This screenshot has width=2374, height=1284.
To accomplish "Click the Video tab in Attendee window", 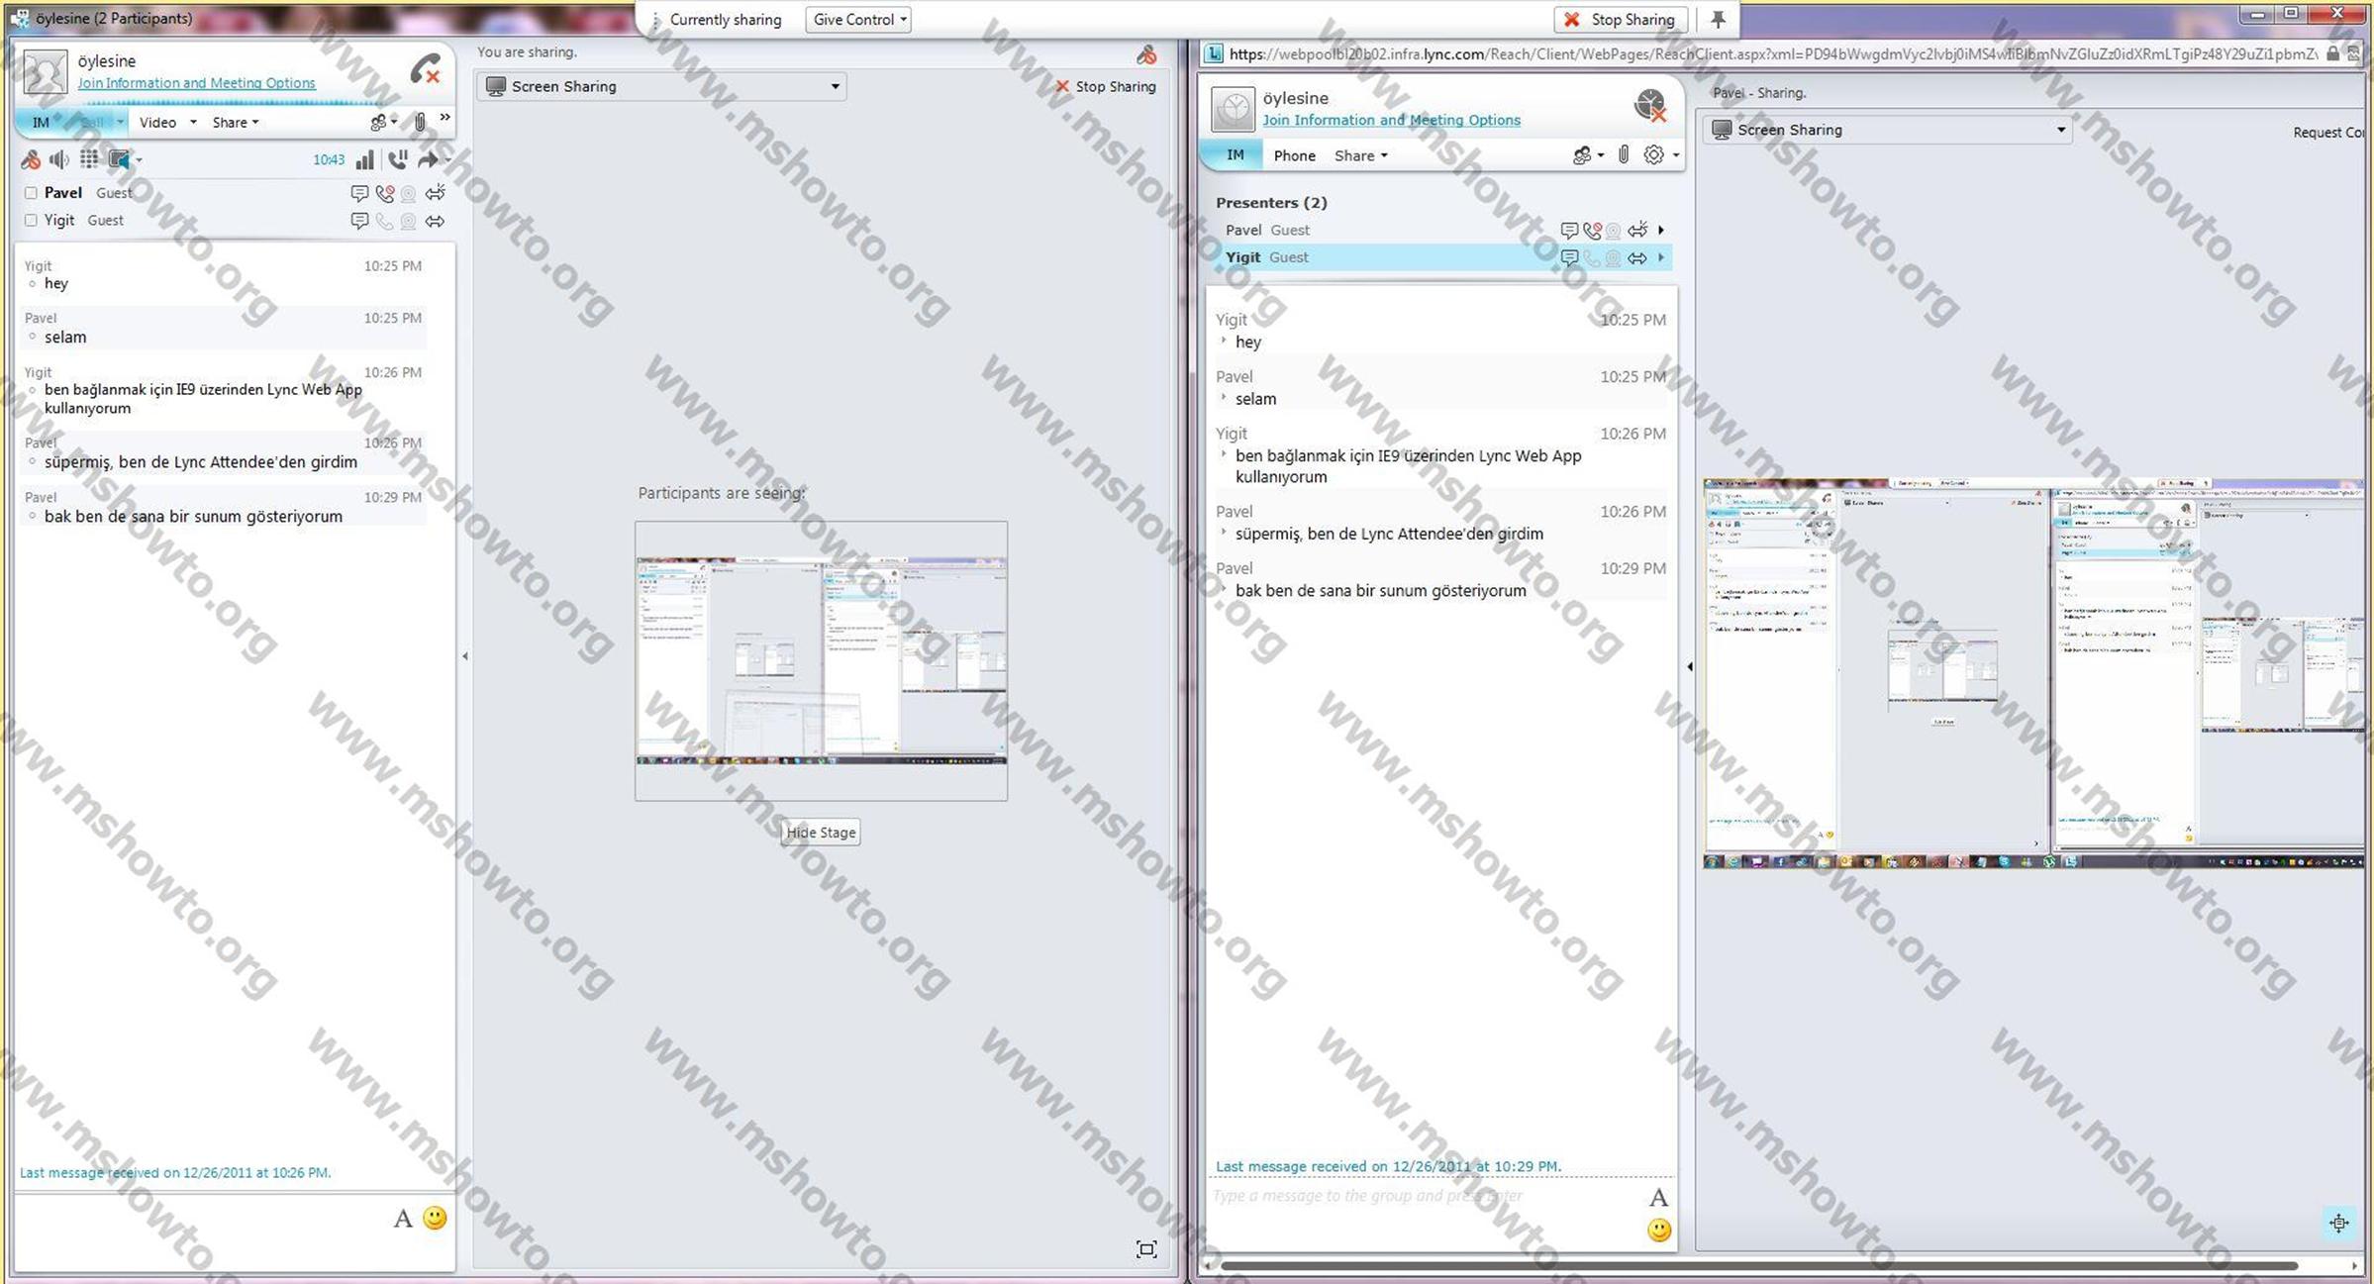I will click(x=158, y=122).
